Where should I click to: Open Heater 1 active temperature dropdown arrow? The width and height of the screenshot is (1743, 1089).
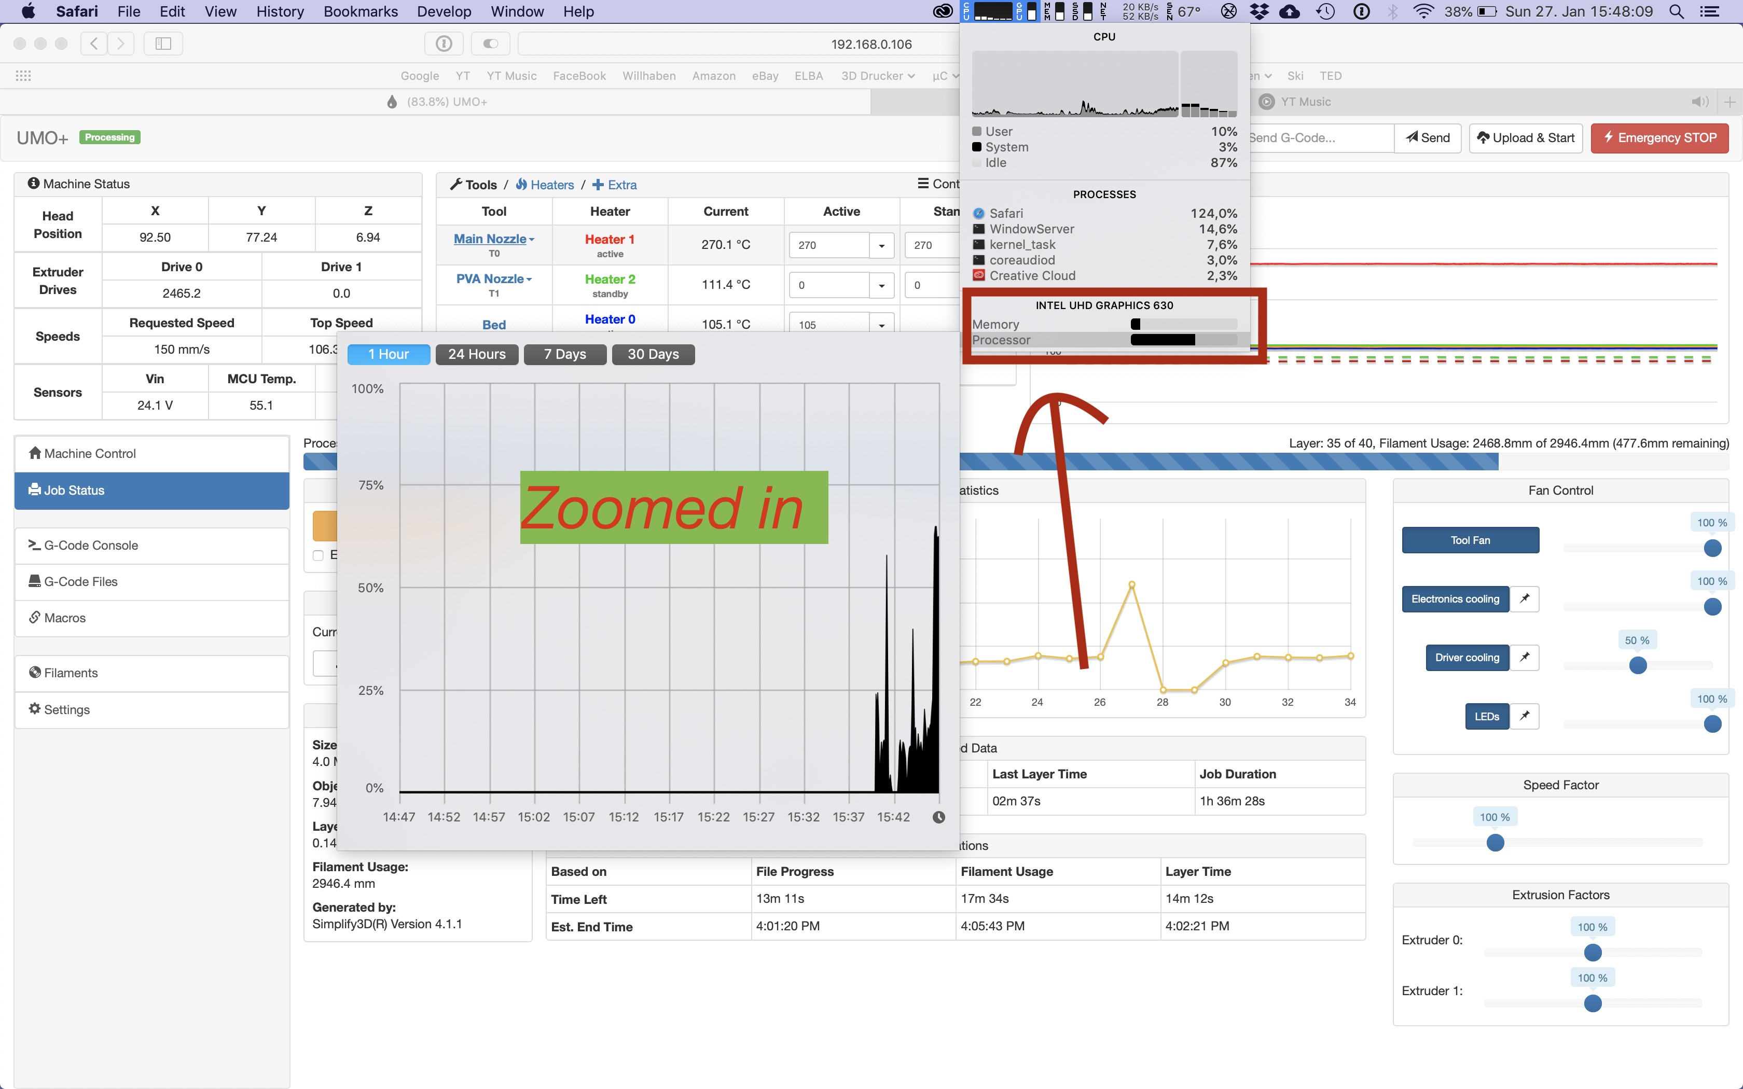click(x=881, y=245)
